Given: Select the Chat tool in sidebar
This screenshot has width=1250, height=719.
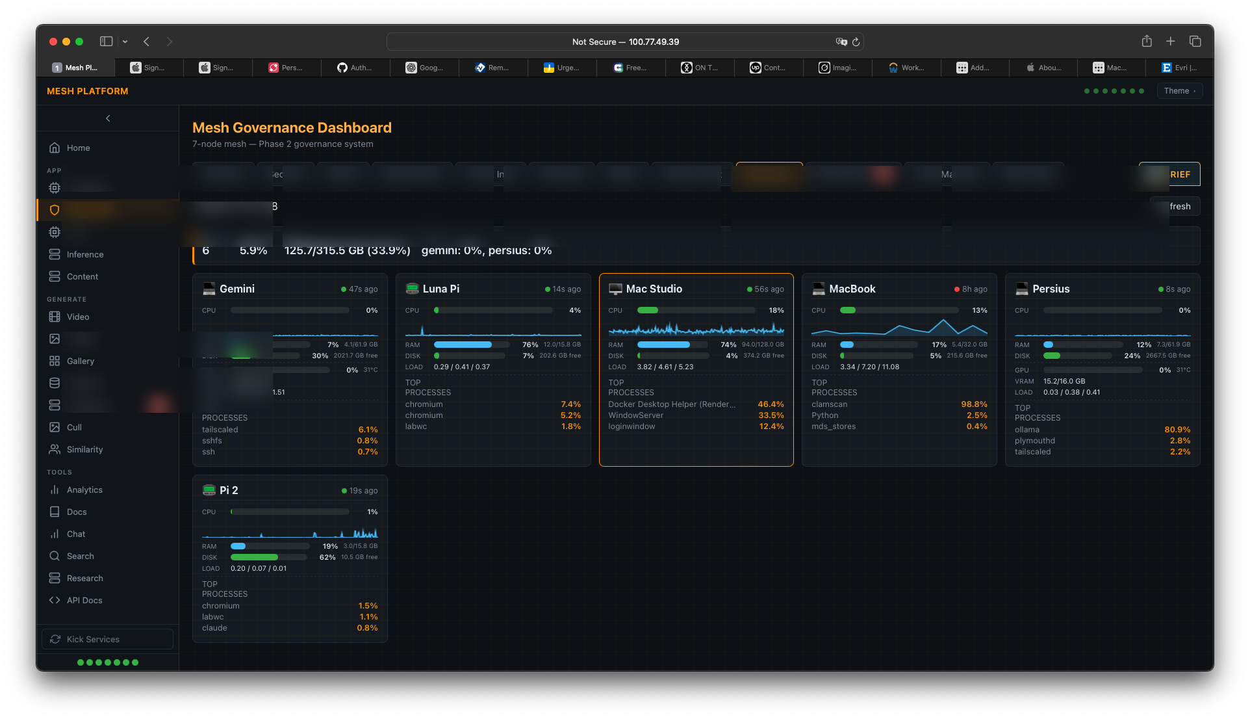Looking at the screenshot, I should 75,534.
